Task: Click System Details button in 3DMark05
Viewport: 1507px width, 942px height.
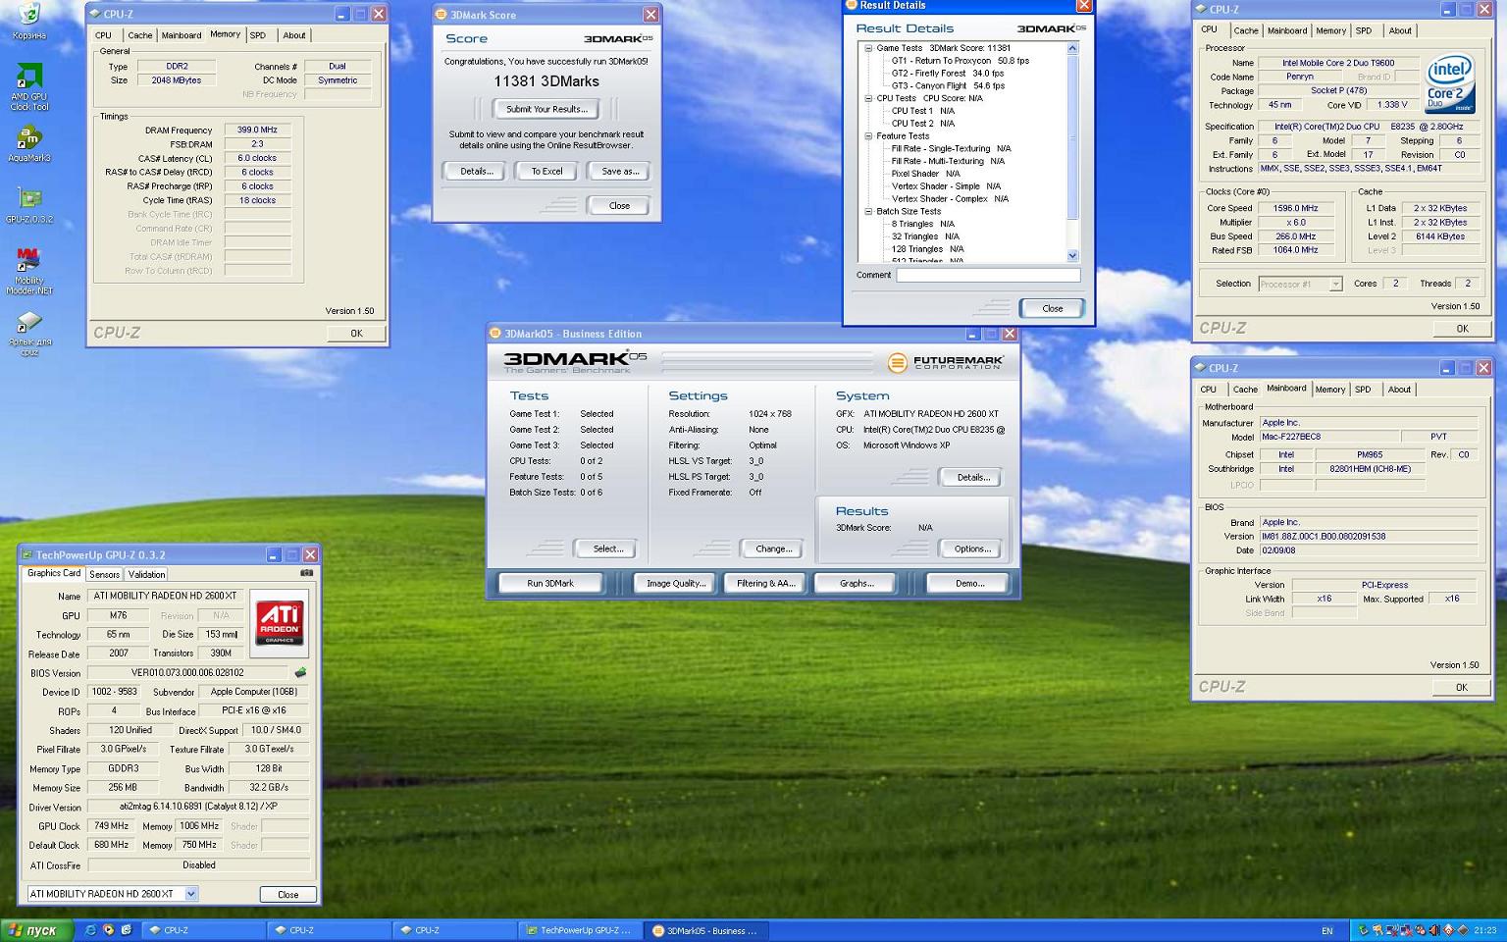Action: (x=972, y=477)
